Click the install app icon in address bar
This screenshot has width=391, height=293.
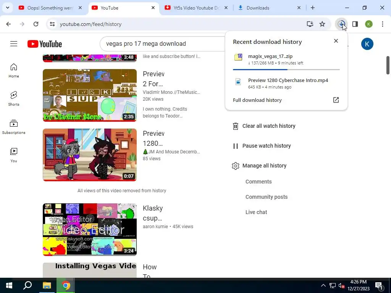point(310,24)
